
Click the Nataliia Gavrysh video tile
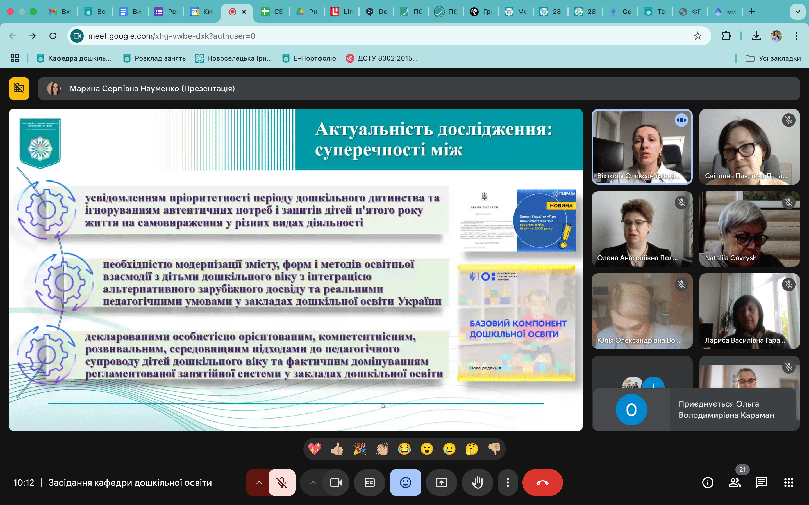click(749, 229)
